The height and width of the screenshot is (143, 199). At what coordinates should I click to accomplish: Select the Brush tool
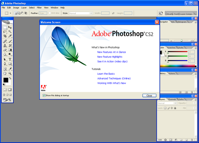[x=10, y=41]
